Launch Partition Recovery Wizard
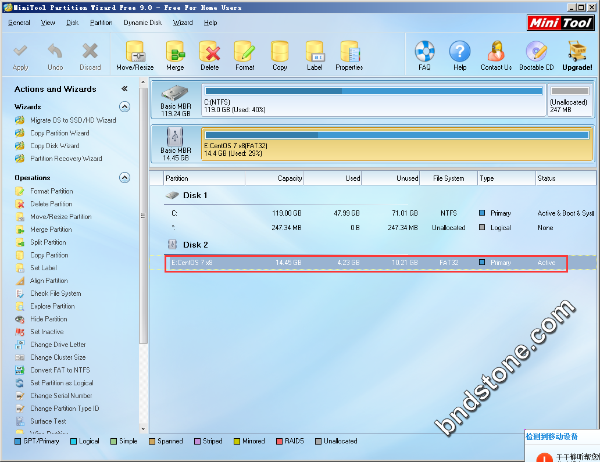This screenshot has height=462, width=600. pyautogui.click(x=66, y=158)
